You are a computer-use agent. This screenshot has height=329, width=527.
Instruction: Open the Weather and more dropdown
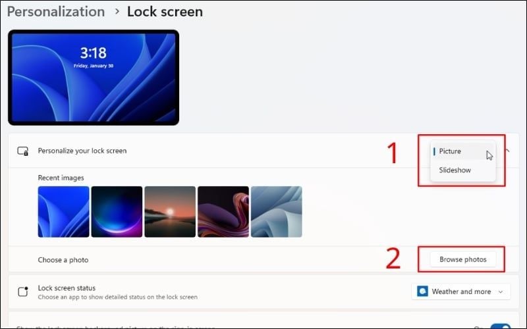460,291
